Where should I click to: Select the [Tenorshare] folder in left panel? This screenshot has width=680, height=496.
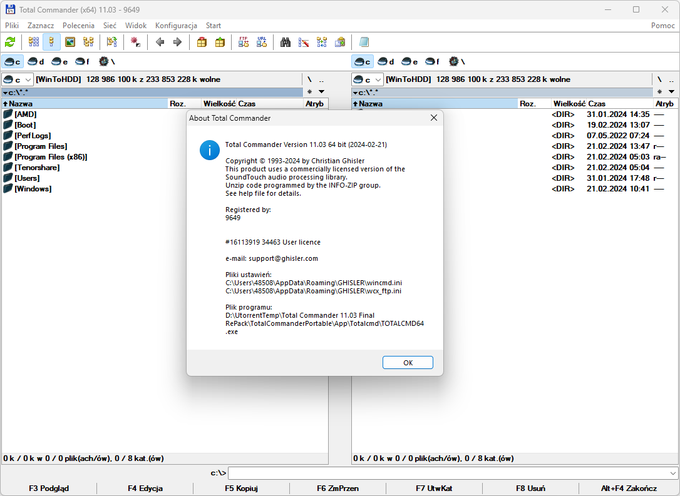click(37, 168)
